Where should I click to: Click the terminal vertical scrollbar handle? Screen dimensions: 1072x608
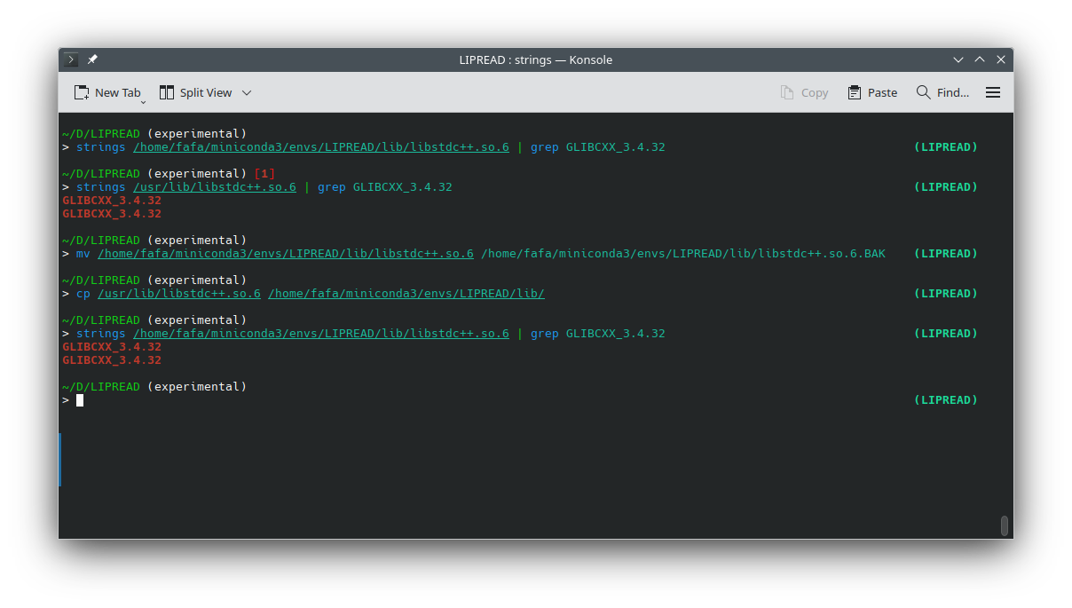click(1005, 525)
